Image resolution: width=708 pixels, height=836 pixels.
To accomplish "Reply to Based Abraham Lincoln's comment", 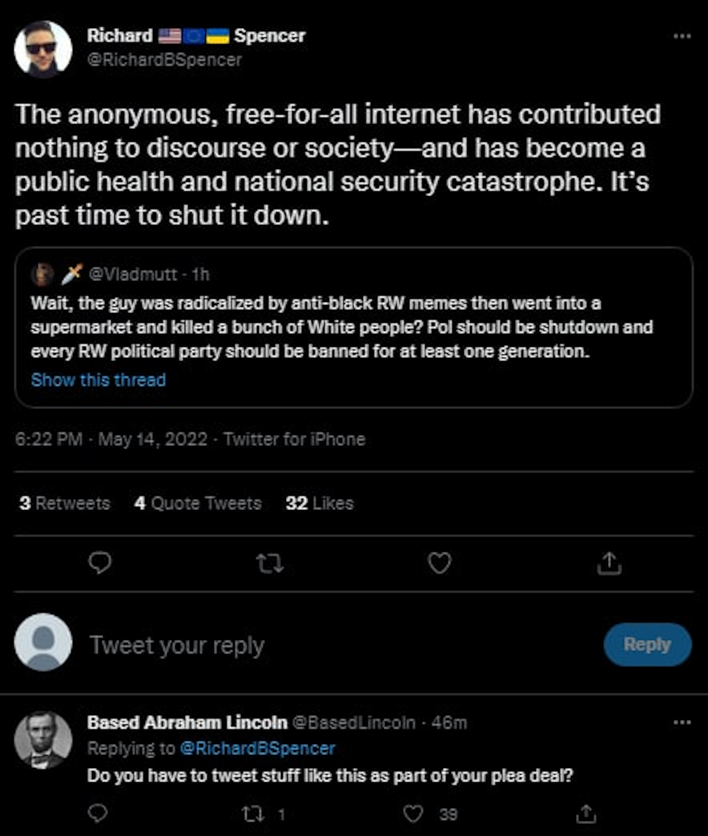I will 98,813.
